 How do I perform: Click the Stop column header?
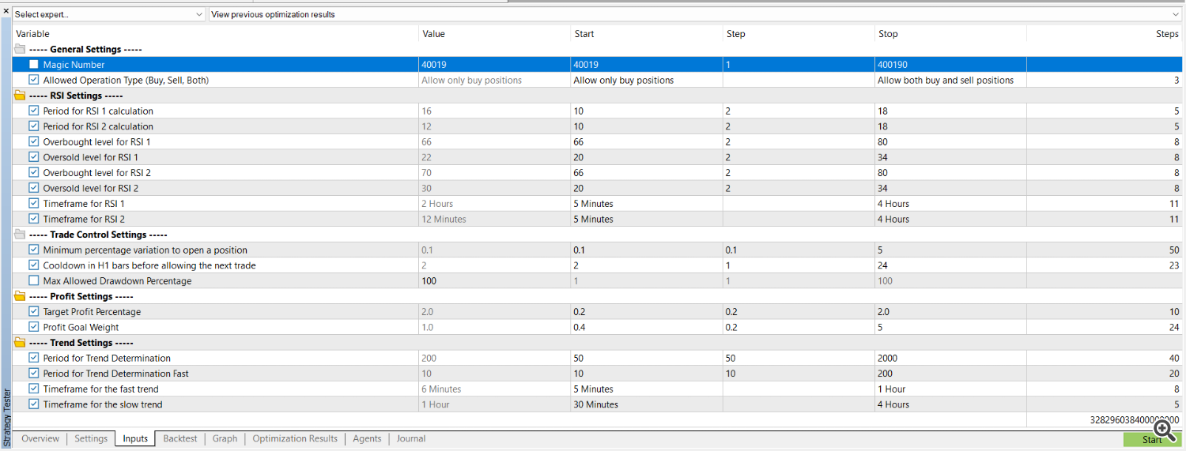pyautogui.click(x=950, y=34)
